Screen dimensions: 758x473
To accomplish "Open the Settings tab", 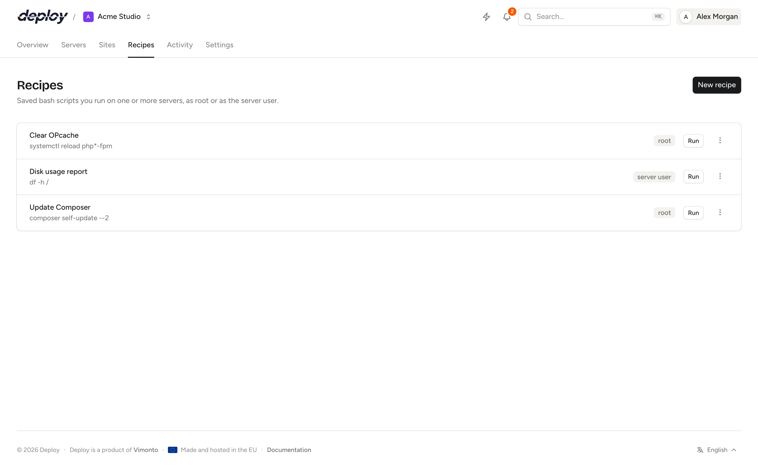I will (219, 45).
